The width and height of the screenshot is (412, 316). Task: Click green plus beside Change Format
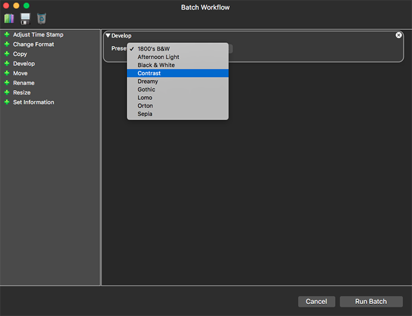7,44
